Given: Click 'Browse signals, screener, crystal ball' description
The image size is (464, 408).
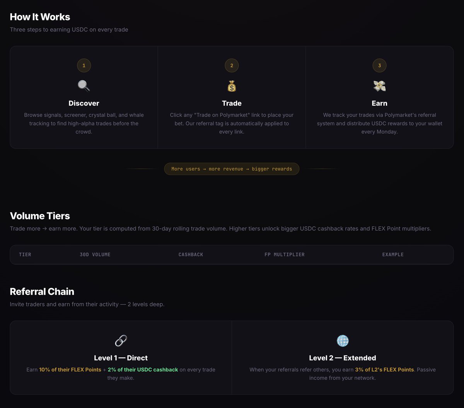Looking at the screenshot, I should click(84, 123).
